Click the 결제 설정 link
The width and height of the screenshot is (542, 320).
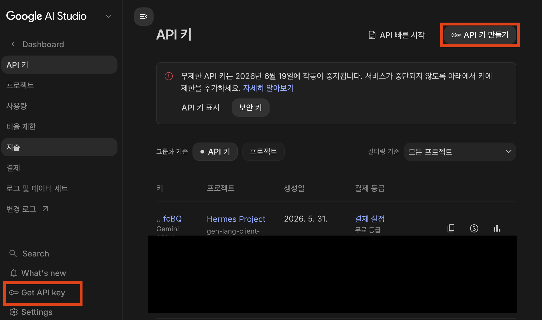pyautogui.click(x=370, y=219)
